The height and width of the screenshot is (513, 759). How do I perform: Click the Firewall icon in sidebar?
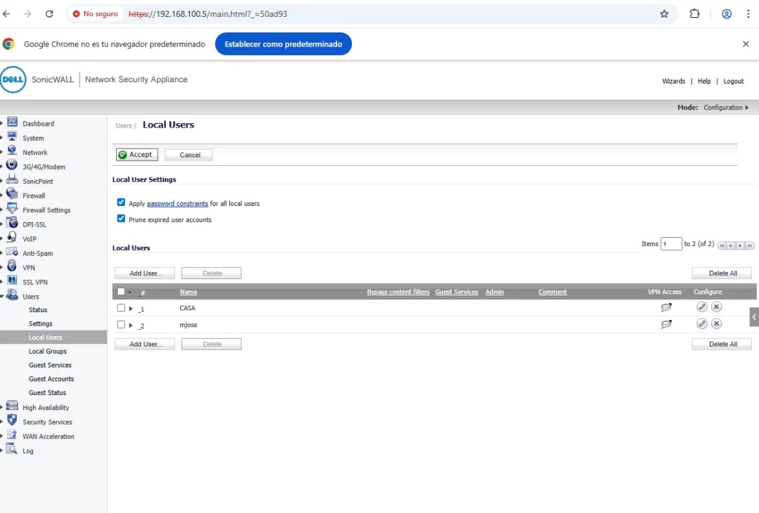(12, 195)
